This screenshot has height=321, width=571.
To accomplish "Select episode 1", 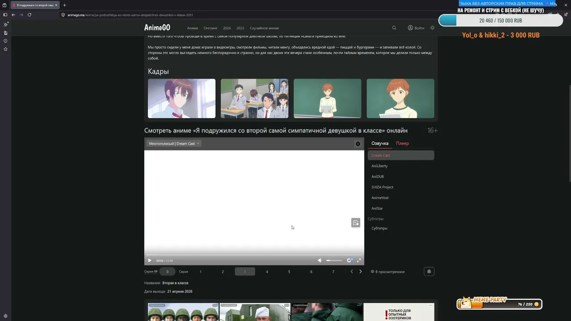I will click(201, 272).
